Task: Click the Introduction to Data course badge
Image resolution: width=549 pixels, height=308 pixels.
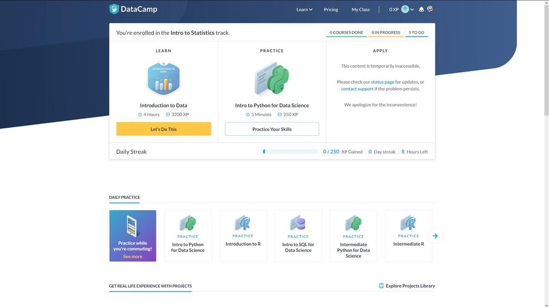Action: [164, 79]
